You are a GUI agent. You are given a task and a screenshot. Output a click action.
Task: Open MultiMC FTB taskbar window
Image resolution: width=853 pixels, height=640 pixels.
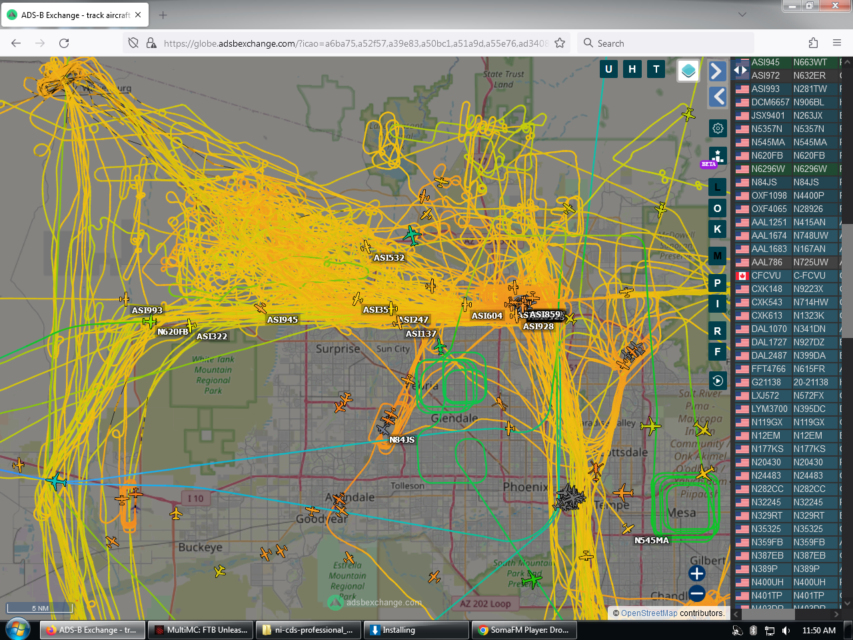tap(200, 630)
